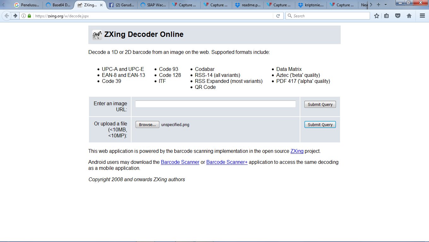Open the (2) Garud... Facebook tab
The width and height of the screenshot is (429, 242).
click(x=121, y=5)
